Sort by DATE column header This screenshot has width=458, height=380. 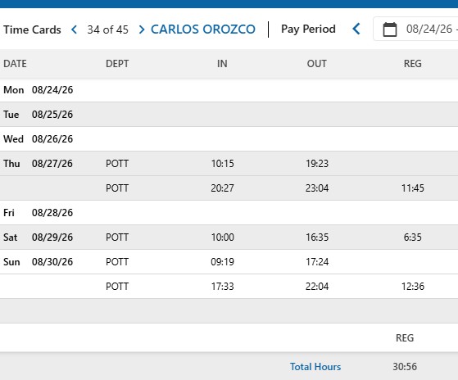pos(15,64)
